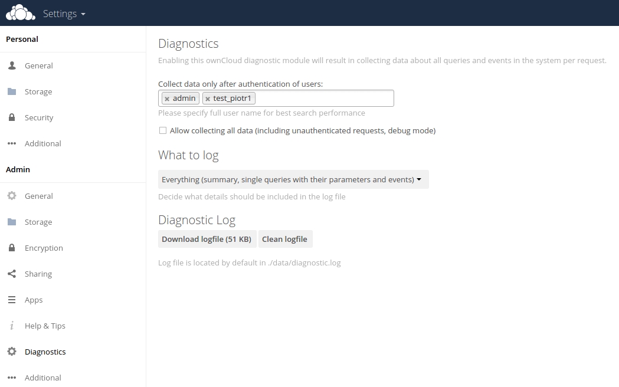
Task: Click the gear icon beside Admin General
Action: click(x=12, y=196)
